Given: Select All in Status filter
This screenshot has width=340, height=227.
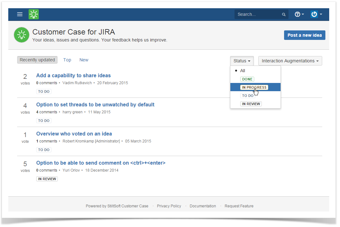Looking at the screenshot, I should 255,71.
